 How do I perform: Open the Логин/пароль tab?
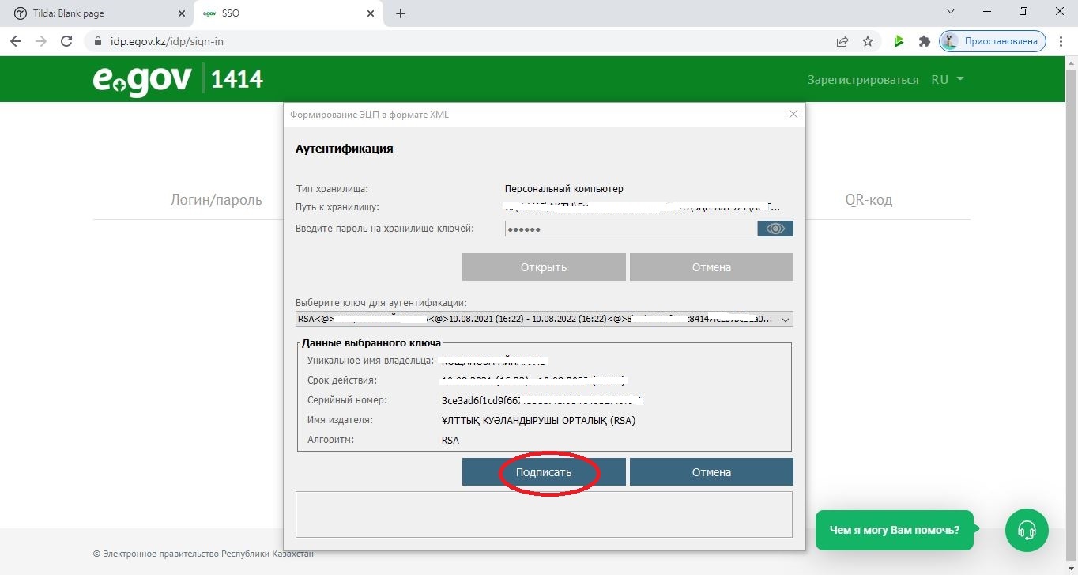point(217,200)
